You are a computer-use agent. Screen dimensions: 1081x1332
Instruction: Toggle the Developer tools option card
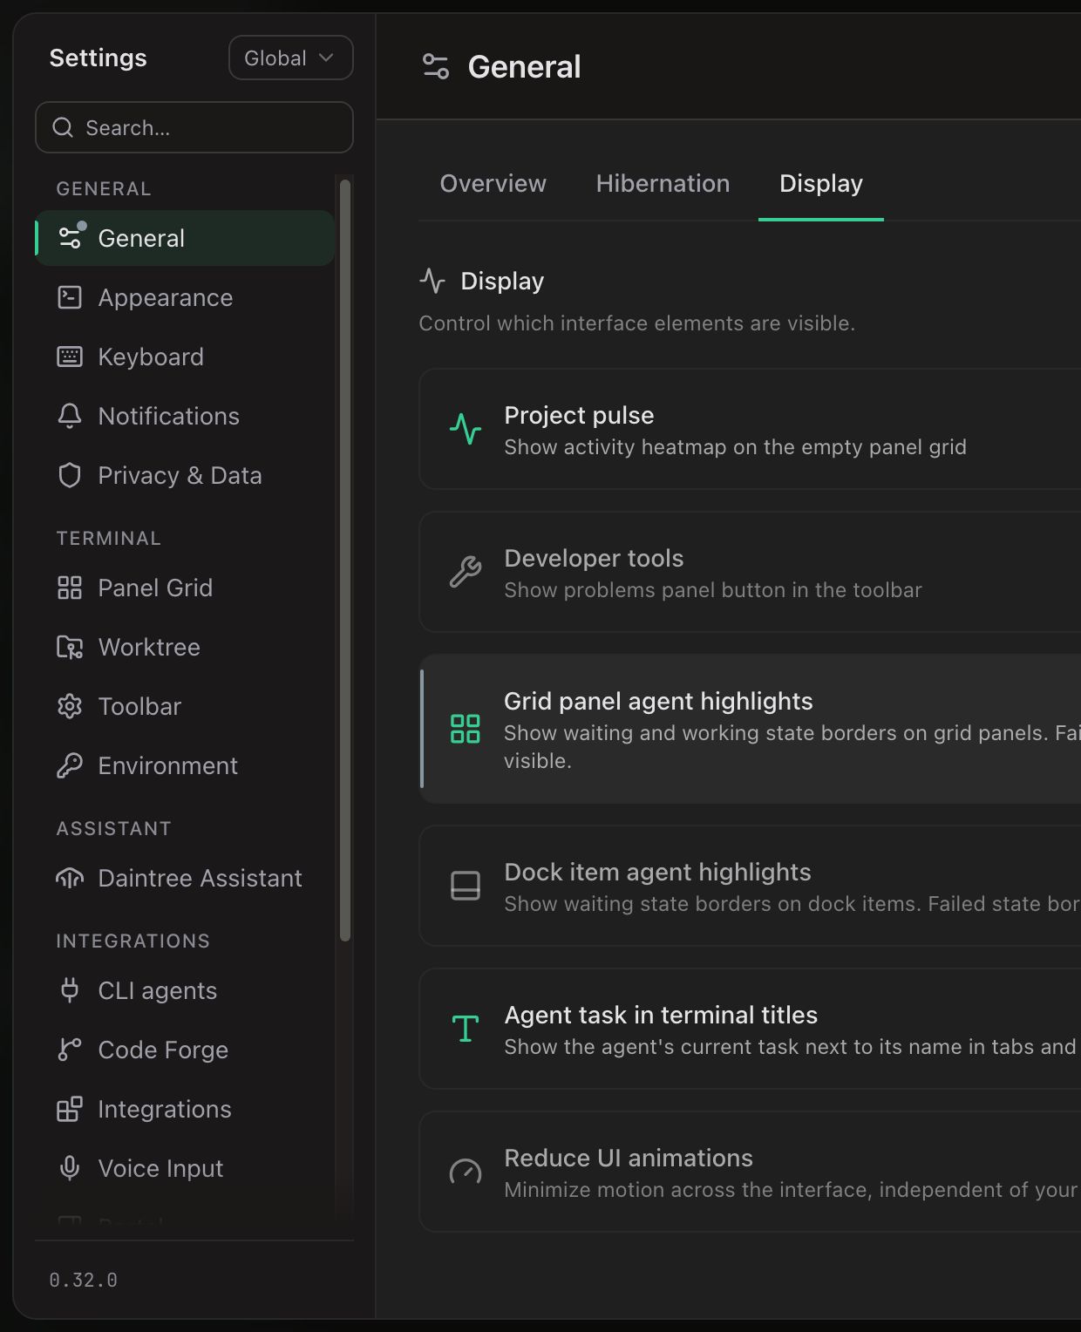point(750,572)
